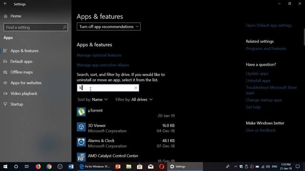305x171 pixels.
Task: Launch Chrome from taskbar
Action: (x=49, y=167)
